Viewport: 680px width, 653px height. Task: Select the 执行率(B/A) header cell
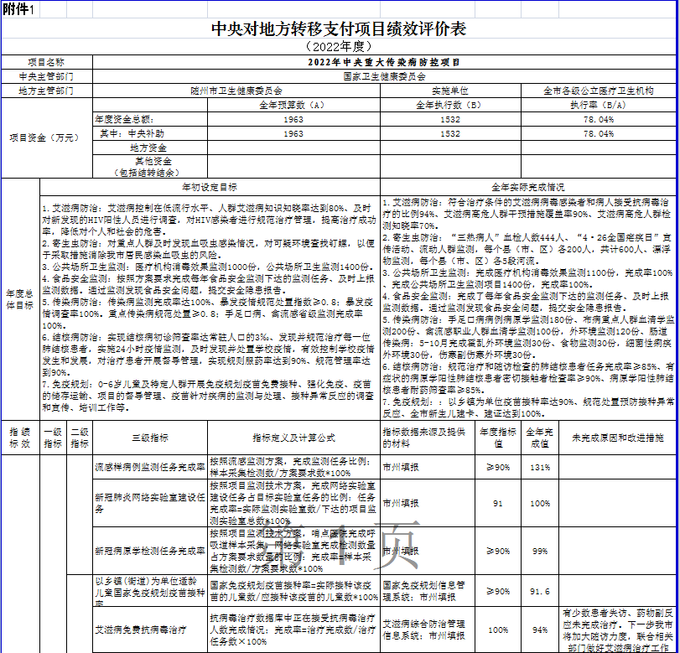click(599, 105)
